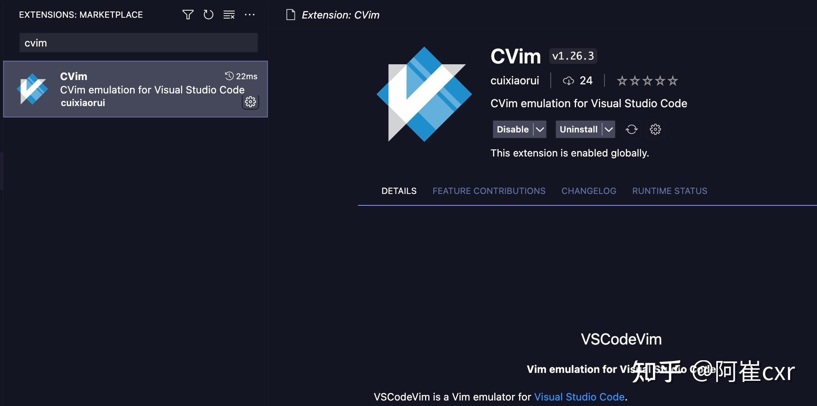Screen dimensions: 817x406
Task: Open the Extension Settings gear on detail page
Action: pyautogui.click(x=655, y=129)
